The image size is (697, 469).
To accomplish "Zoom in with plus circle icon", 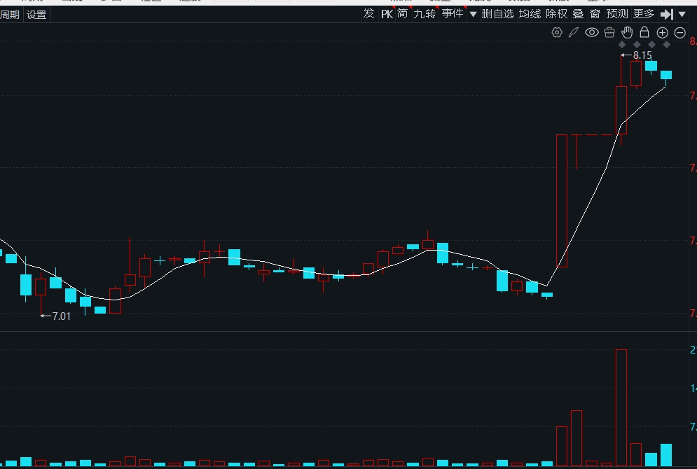I will coord(663,32).
